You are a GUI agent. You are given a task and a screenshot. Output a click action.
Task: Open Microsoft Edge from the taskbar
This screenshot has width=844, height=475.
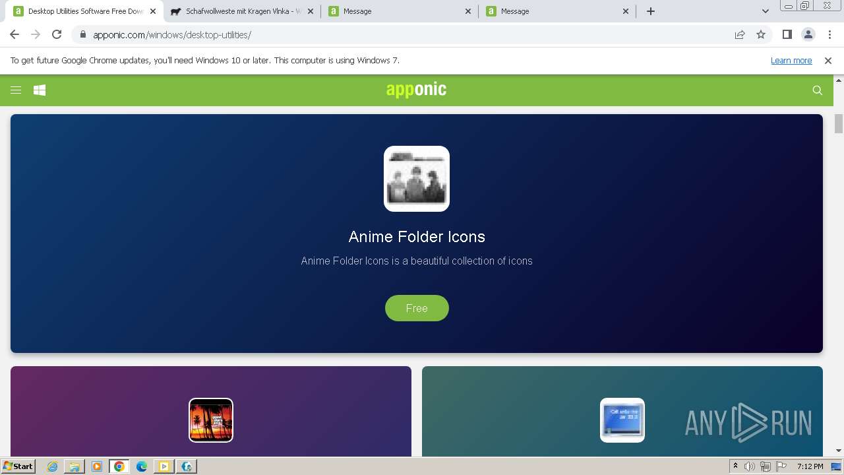click(142, 466)
